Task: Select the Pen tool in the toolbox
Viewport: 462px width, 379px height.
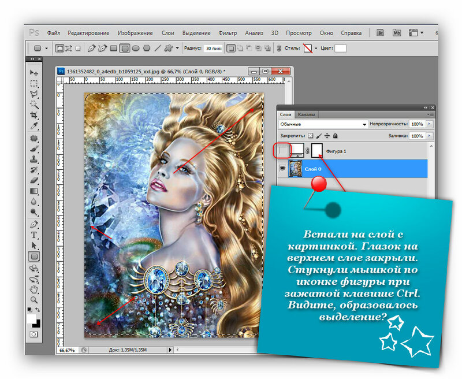Action: click(x=34, y=224)
